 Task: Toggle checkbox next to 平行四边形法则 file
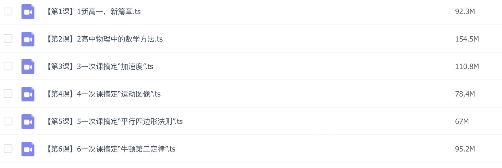(8, 121)
